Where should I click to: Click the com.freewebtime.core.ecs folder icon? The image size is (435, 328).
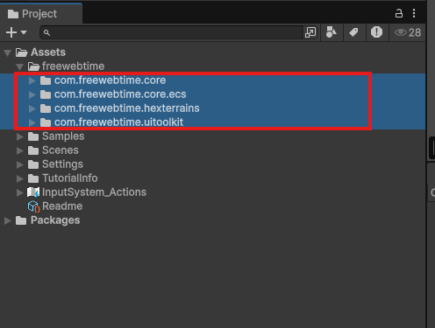point(46,94)
